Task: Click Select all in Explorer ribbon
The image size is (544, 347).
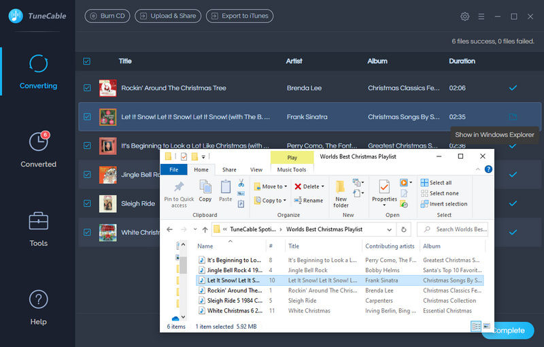Action: point(436,182)
